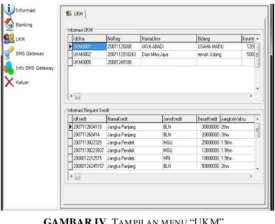Viewport: 275px width, 224px height.
Task: Select kredit ID 20080124245157
Action: click(x=89, y=166)
